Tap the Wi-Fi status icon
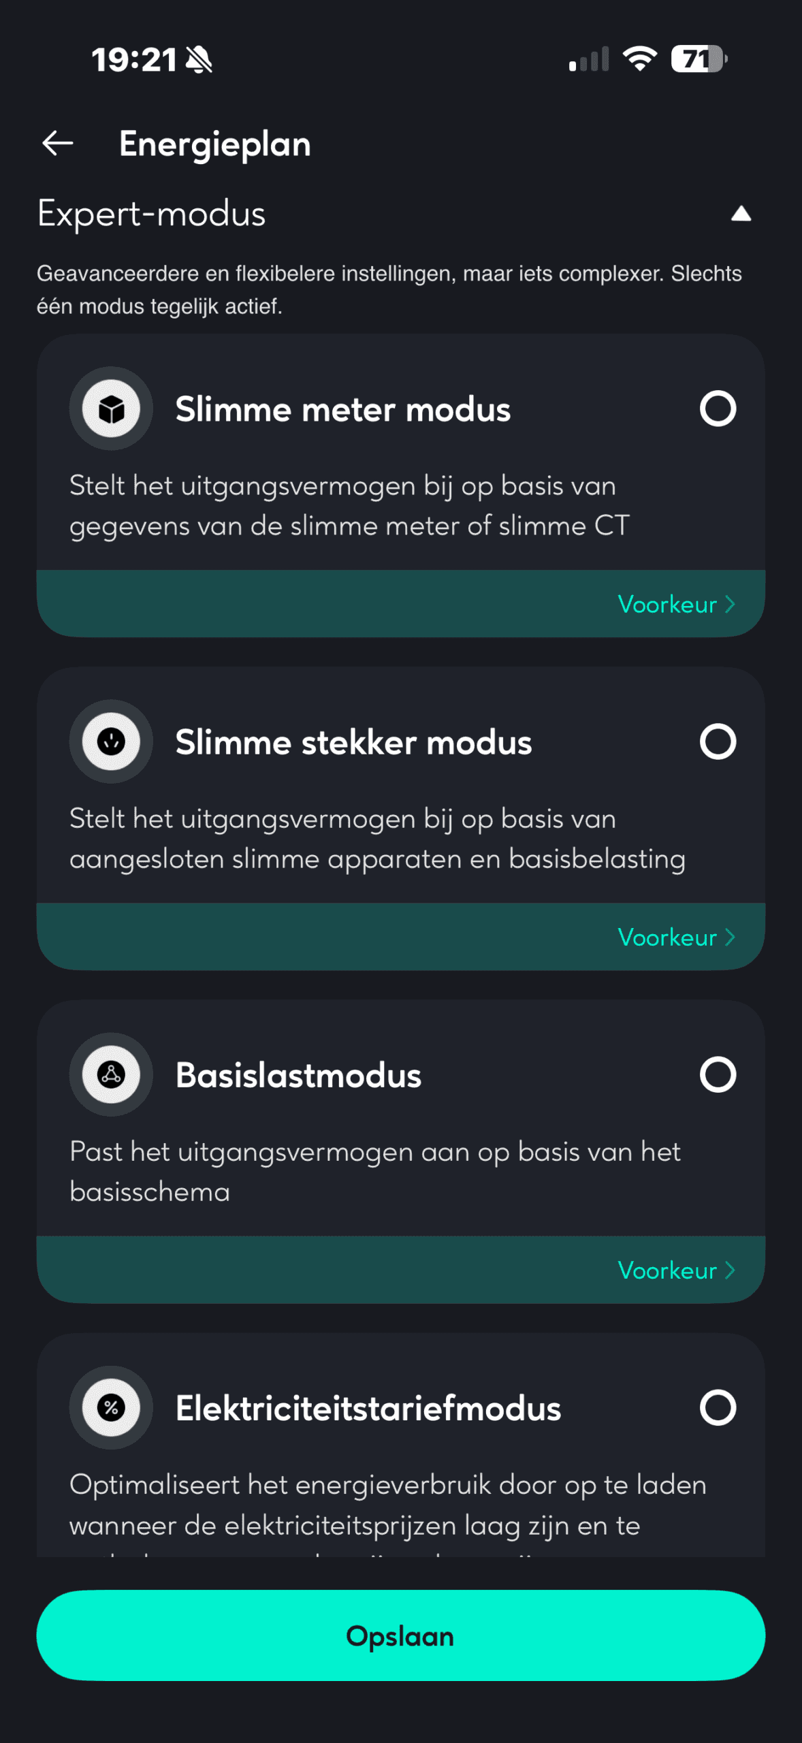Image resolution: width=802 pixels, height=1743 pixels. pyautogui.click(x=640, y=59)
